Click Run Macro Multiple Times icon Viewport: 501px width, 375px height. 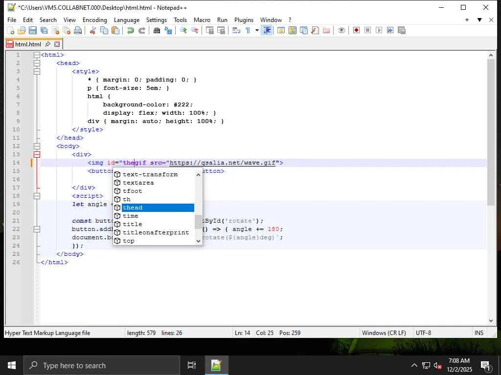tap(390, 31)
